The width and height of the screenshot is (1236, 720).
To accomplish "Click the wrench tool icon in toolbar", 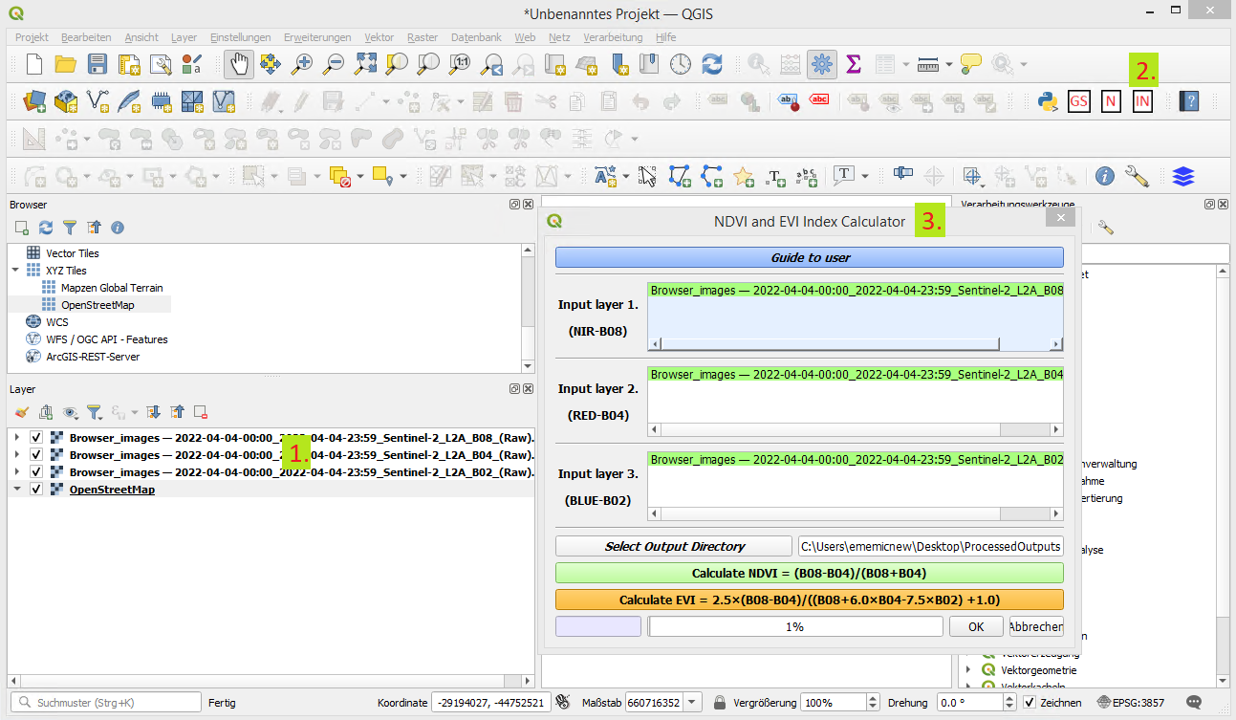I will click(1137, 176).
